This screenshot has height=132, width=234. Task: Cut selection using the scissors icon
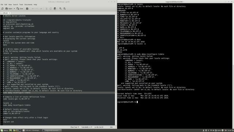pos(46,8)
